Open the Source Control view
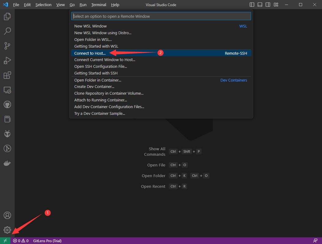Screen dimensions: 322x244 click(x=7, y=46)
